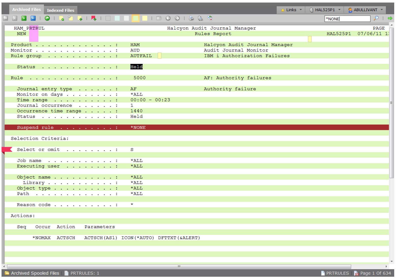Switch to the Indexed Files tab
This screenshot has width=396, height=279.
tap(60, 10)
